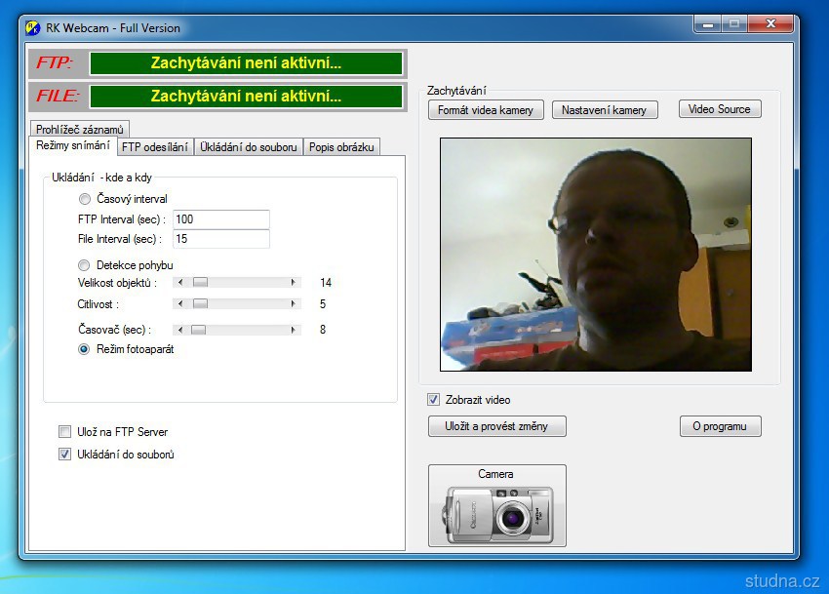Close the RK Webcam window
This screenshot has width=829, height=594.
tap(770, 23)
